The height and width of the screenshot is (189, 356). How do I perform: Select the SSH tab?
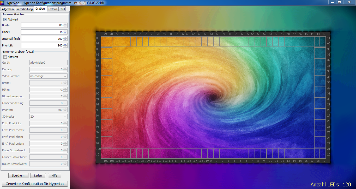click(62, 9)
